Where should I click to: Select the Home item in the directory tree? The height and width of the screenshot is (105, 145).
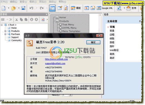click(14, 28)
